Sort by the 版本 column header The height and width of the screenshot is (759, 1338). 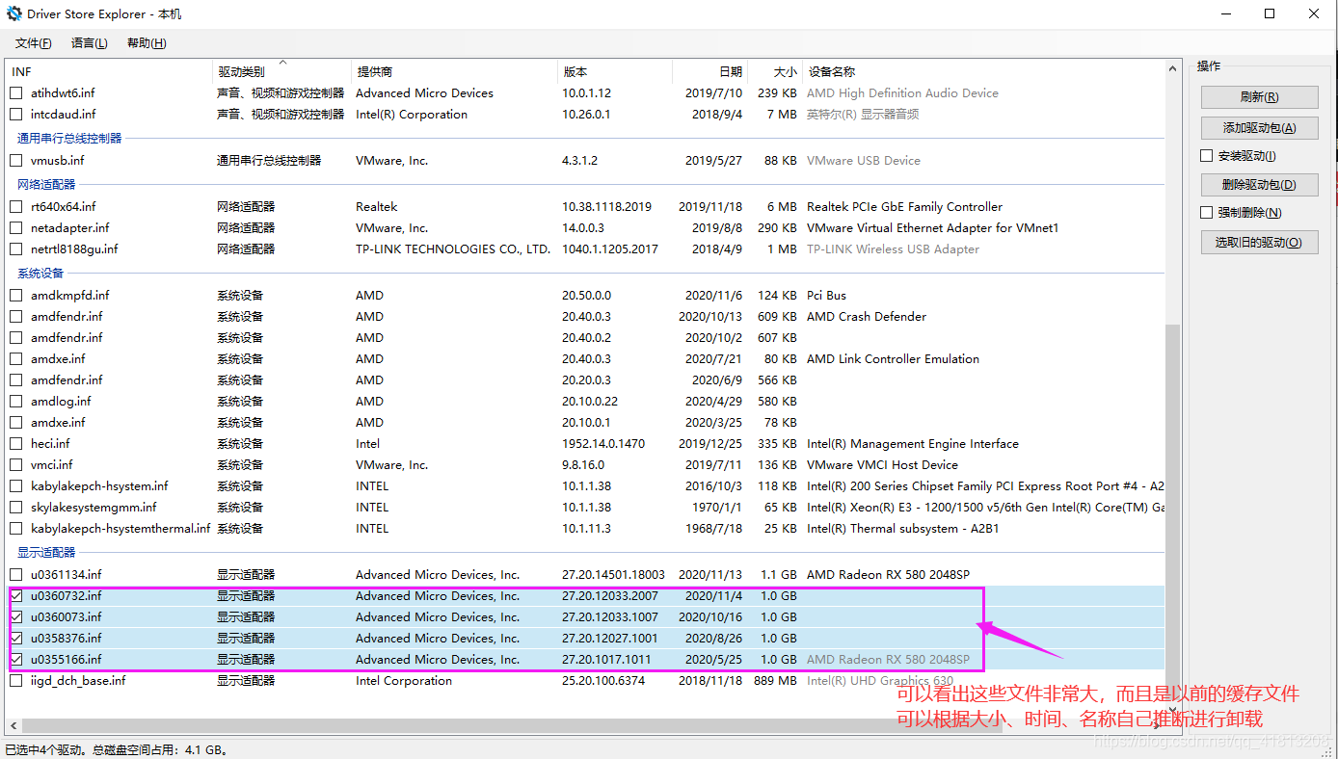tap(614, 72)
